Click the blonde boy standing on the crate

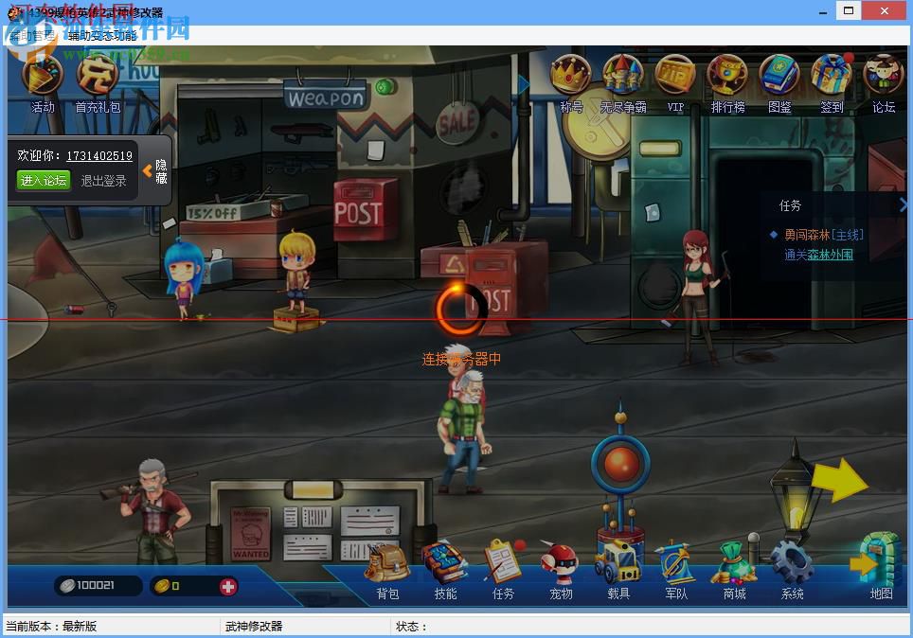click(x=297, y=273)
